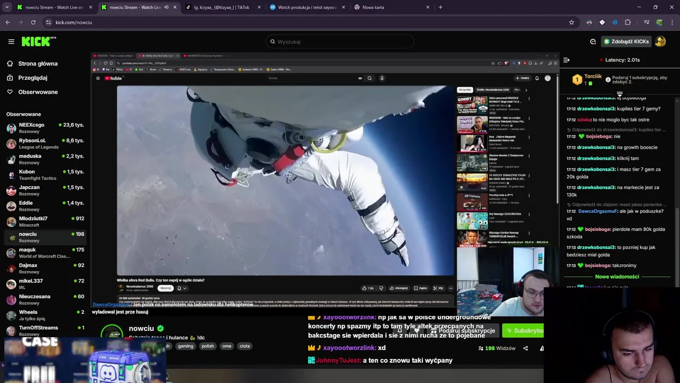Select the mikeL337 followed channel

45,284
